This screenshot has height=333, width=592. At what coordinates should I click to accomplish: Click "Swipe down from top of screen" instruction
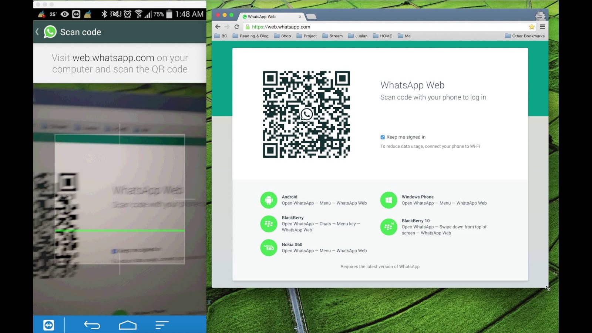pos(444,230)
